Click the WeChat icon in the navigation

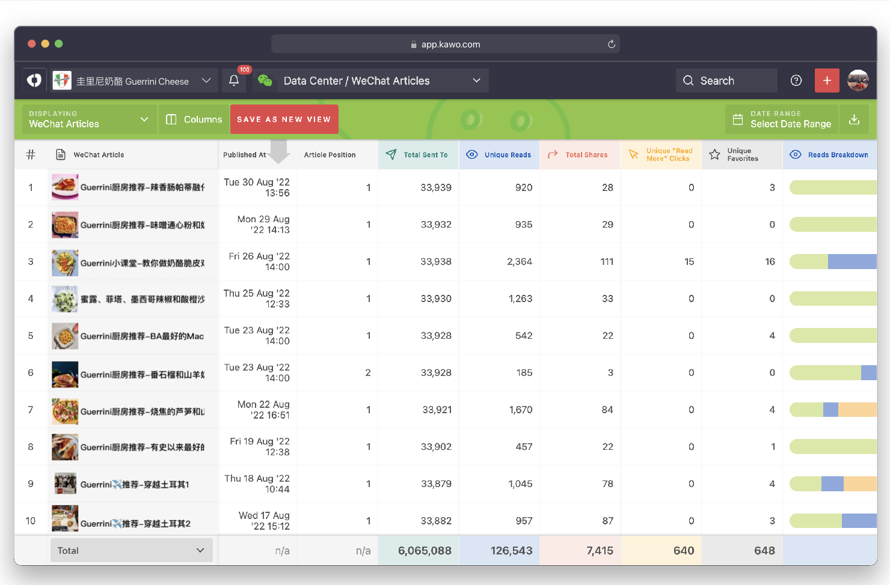pyautogui.click(x=265, y=80)
